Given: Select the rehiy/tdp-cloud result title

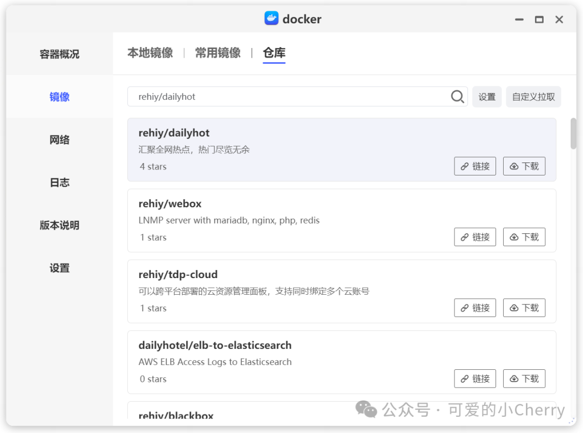Looking at the screenshot, I should (178, 275).
